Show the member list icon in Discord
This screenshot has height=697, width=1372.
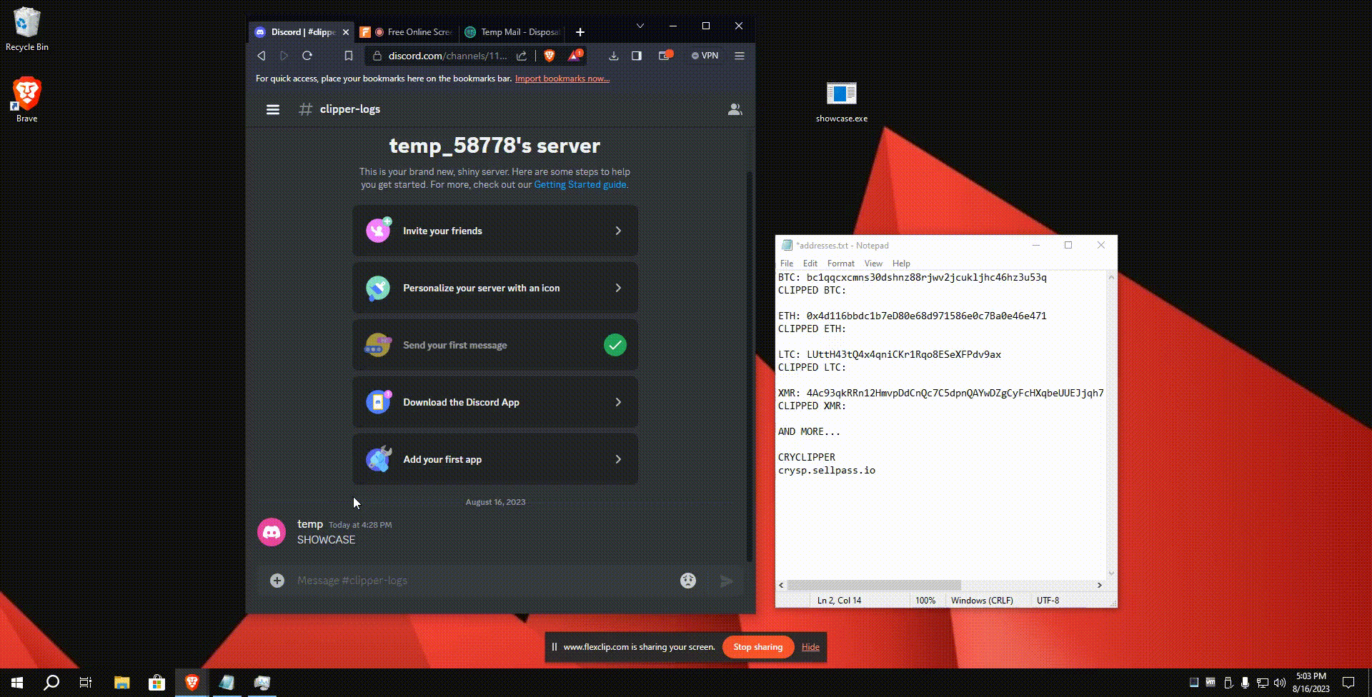tap(735, 109)
